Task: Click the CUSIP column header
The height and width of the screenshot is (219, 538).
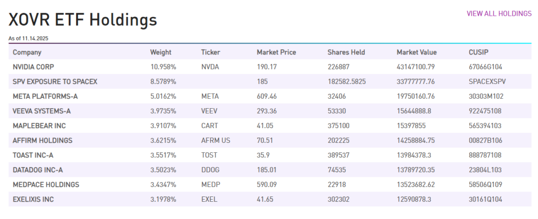Action: click(479, 53)
